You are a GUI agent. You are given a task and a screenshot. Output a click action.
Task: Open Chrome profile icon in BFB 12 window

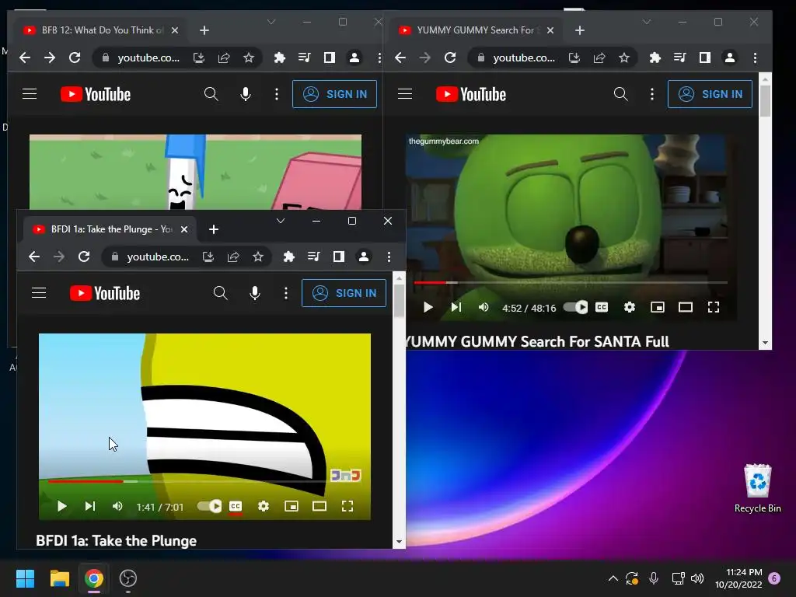point(354,58)
